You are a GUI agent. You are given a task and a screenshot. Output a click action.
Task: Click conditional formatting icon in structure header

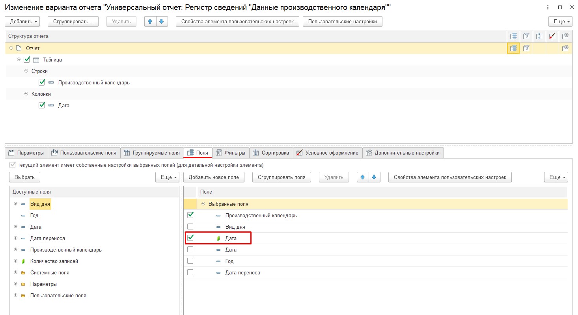pyautogui.click(x=552, y=36)
